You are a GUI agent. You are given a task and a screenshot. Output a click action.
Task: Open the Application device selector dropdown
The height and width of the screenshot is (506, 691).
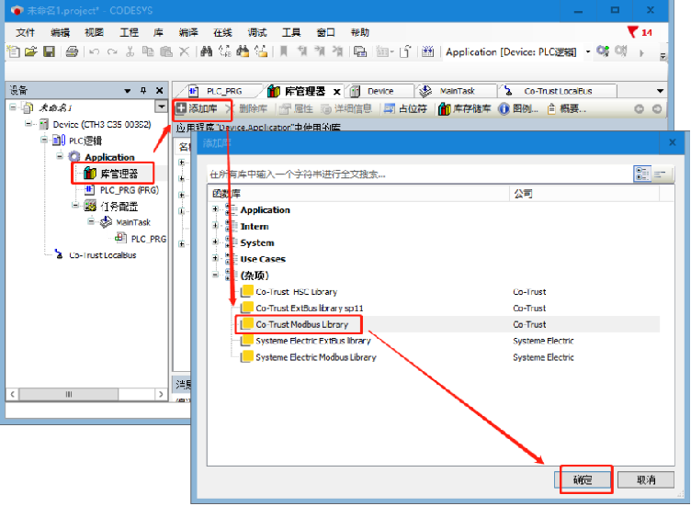click(588, 52)
